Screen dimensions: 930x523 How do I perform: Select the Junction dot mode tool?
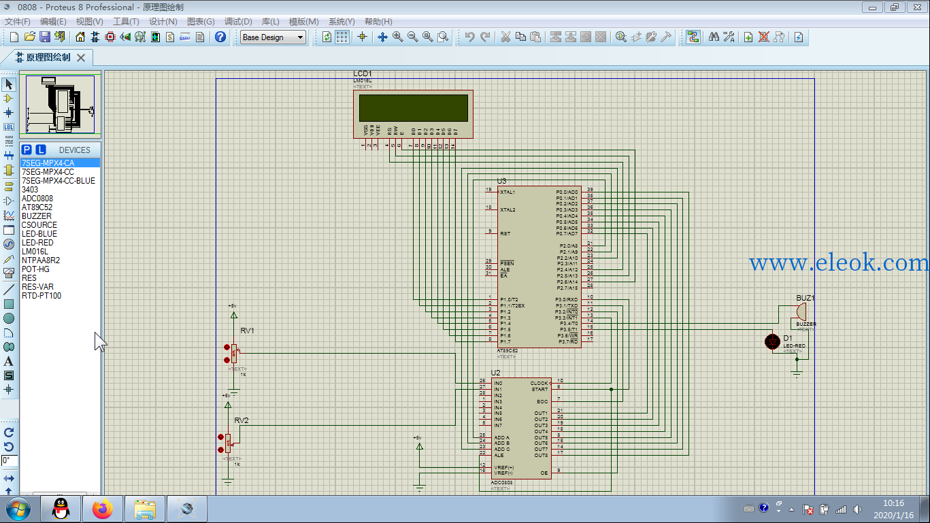click(9, 112)
